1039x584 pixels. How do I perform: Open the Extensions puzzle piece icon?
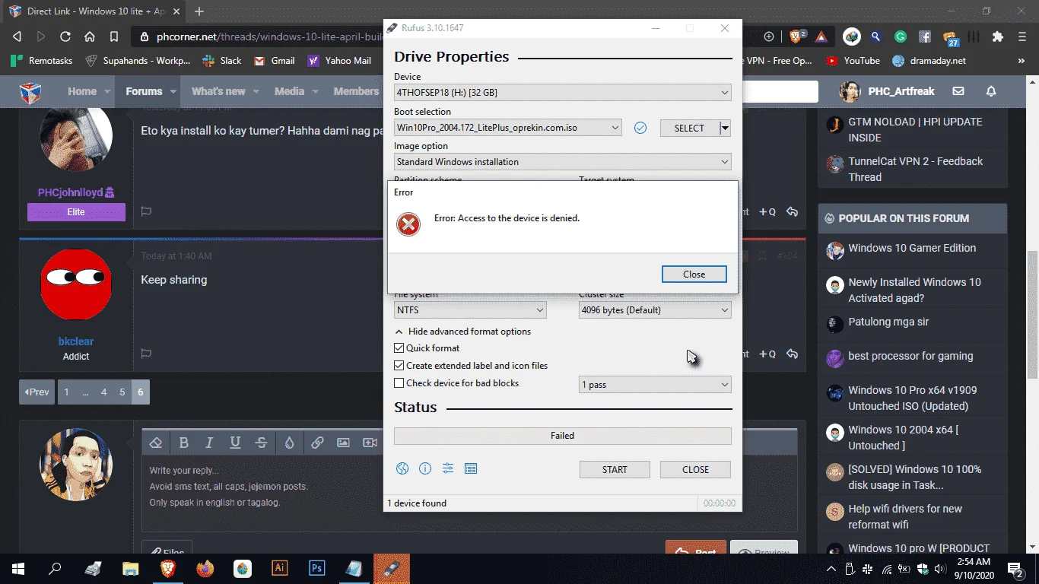998,36
